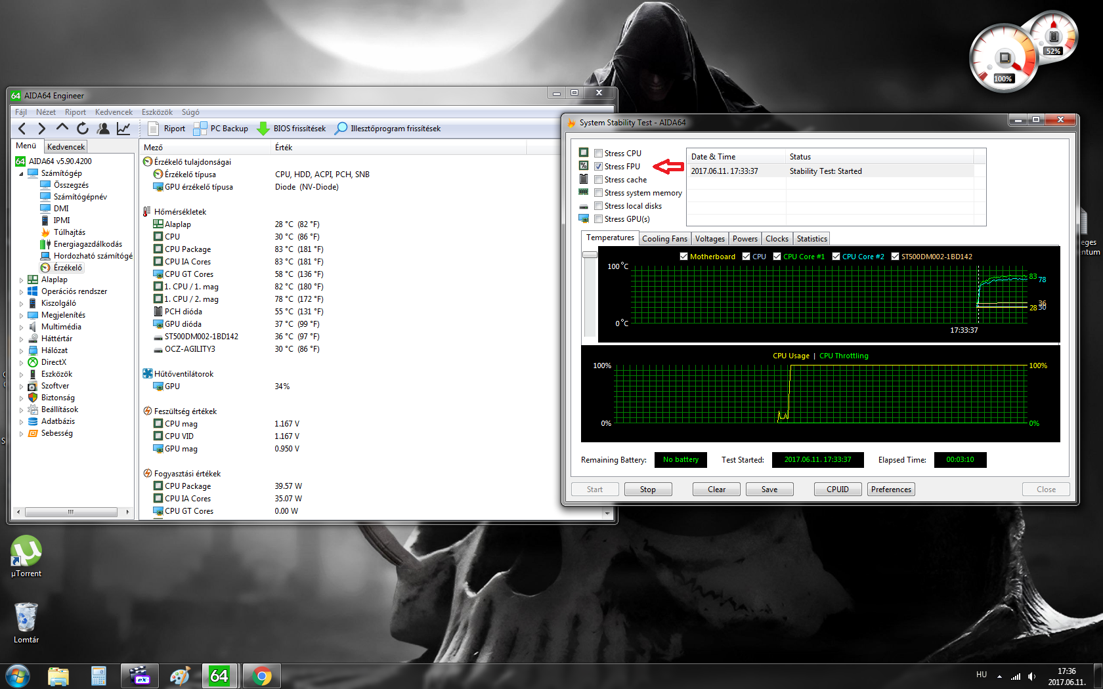This screenshot has width=1103, height=689.
Task: Open the Riport toolbar item
Action: point(167,129)
